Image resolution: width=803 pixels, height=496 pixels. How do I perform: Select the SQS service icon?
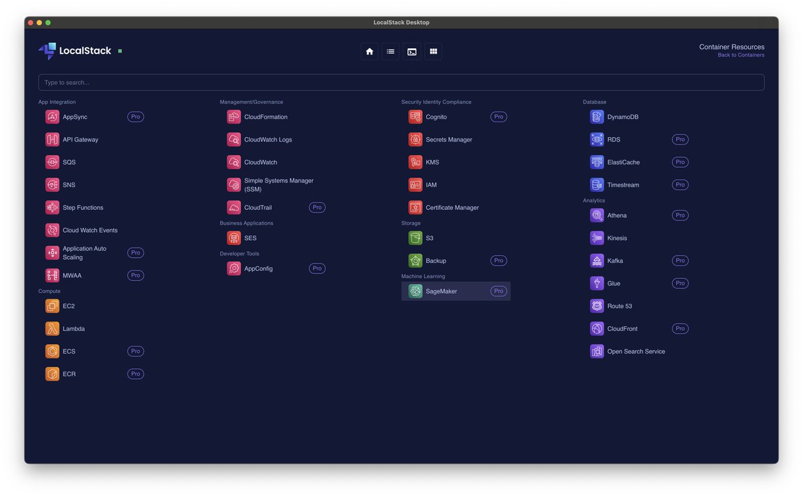pyautogui.click(x=52, y=162)
